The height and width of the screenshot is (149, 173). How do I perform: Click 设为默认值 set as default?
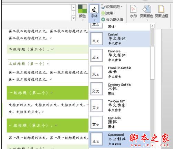click(112, 20)
